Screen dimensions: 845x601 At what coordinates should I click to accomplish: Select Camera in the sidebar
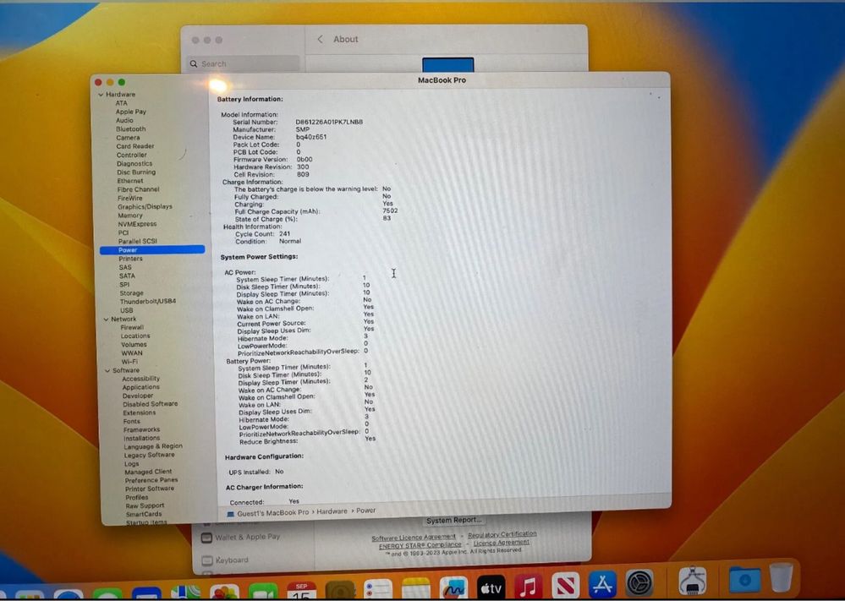point(129,137)
